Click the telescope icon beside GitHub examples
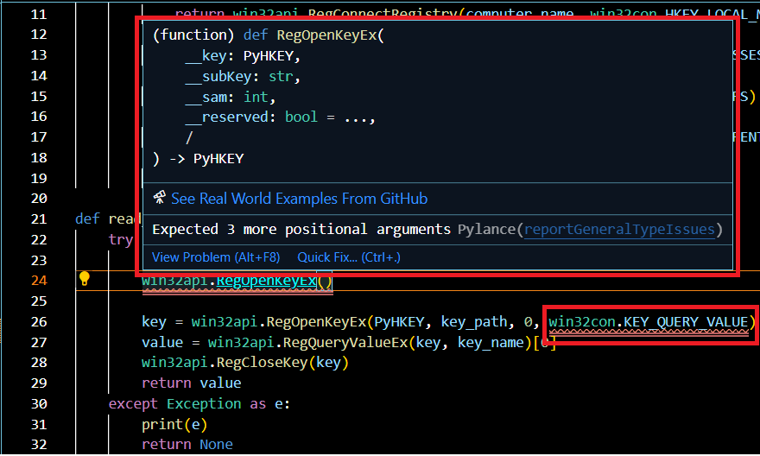Screen dimensions: 760x456 pos(160,198)
